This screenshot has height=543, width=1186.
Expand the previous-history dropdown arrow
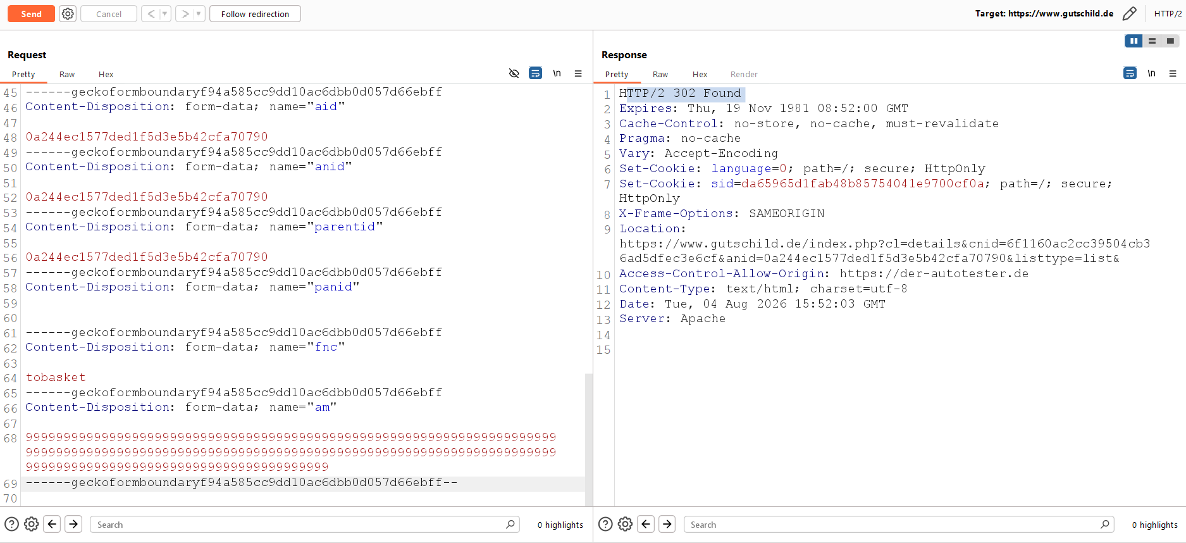(x=165, y=14)
